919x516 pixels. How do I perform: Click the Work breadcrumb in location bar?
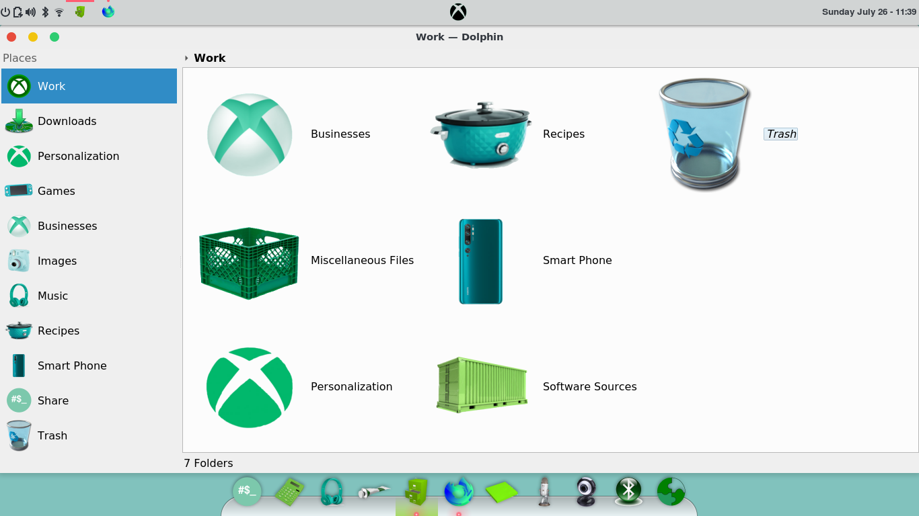[x=210, y=58]
